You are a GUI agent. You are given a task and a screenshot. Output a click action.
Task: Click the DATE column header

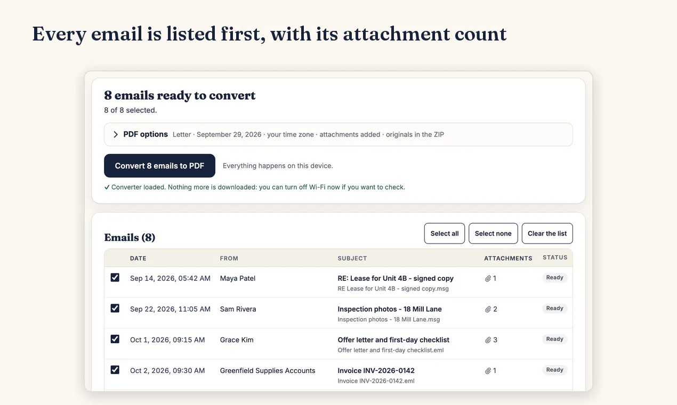coord(138,258)
